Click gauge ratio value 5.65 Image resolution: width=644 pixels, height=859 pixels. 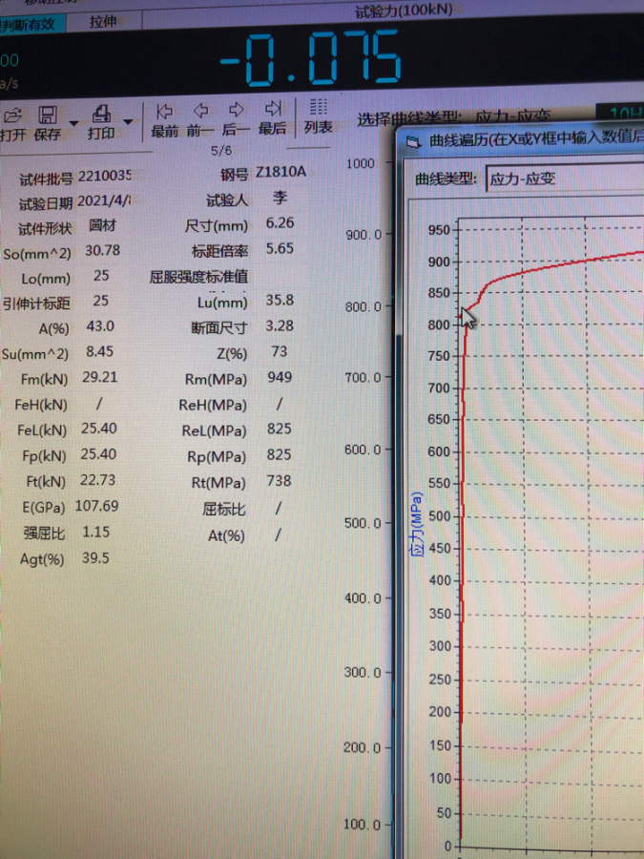(x=280, y=249)
